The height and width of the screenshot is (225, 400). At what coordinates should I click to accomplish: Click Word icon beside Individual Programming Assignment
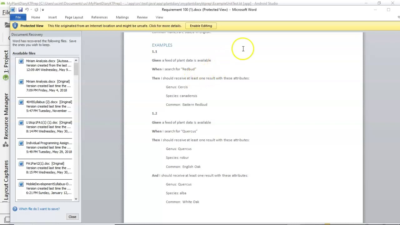coord(21,143)
